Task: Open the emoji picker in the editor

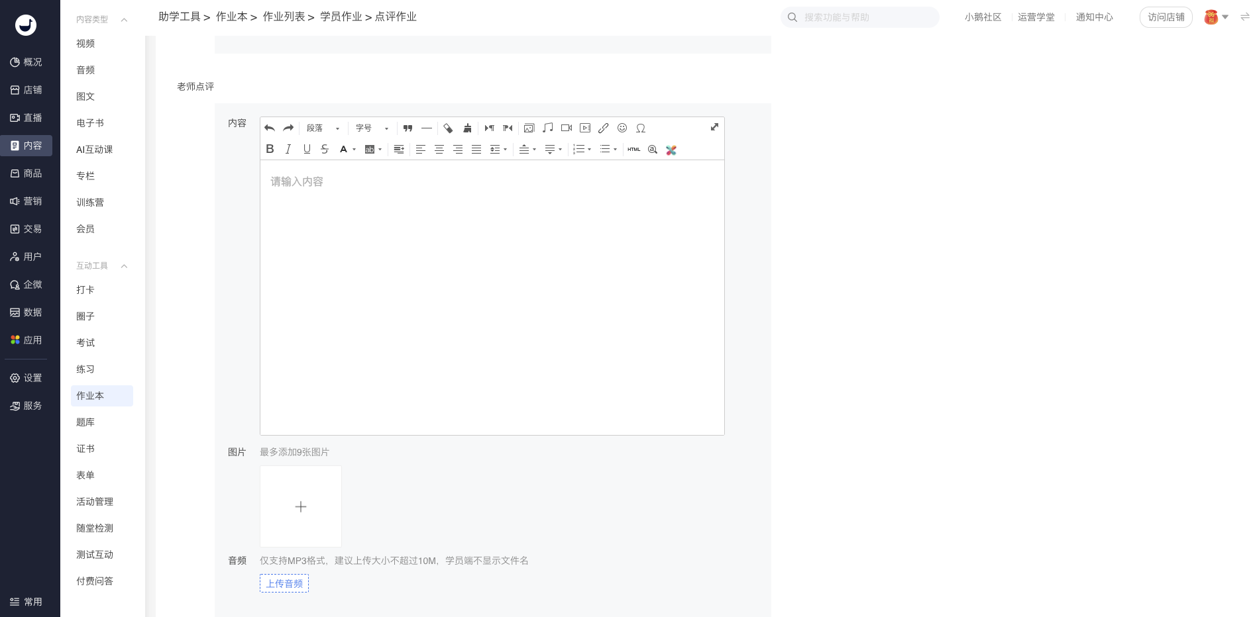Action: tap(622, 128)
